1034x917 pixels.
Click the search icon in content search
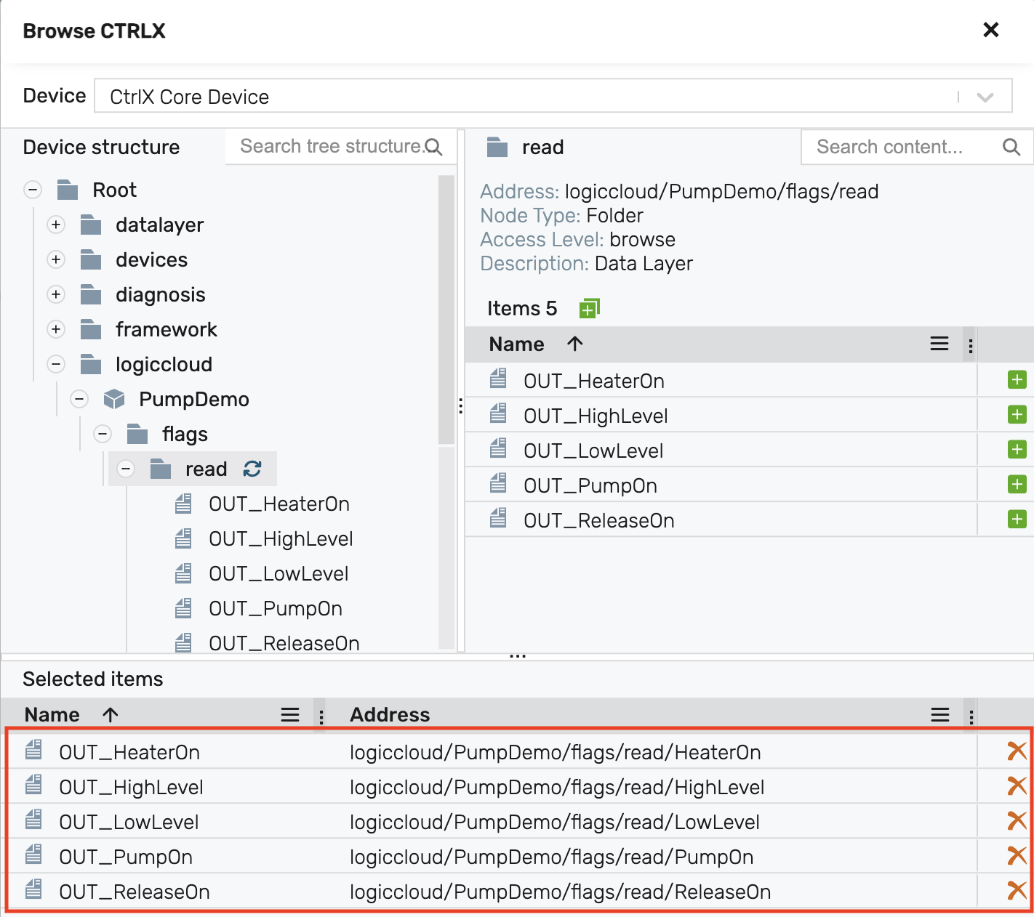pyautogui.click(x=1011, y=148)
